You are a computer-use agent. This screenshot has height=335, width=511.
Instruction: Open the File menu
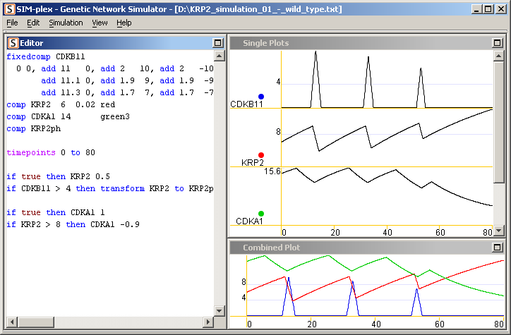(x=13, y=23)
